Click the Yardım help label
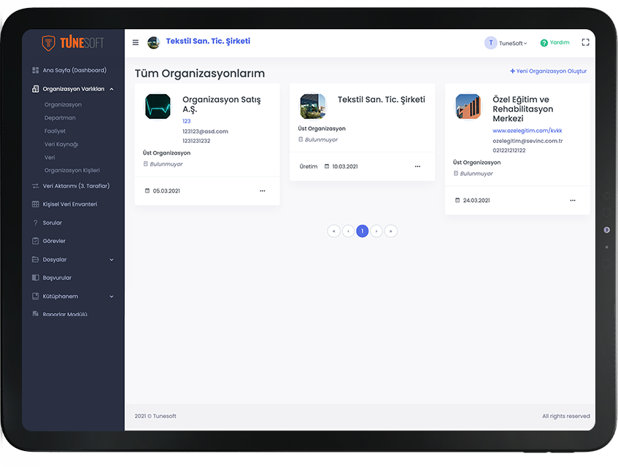Screen dimensions: 618x467 coord(560,42)
